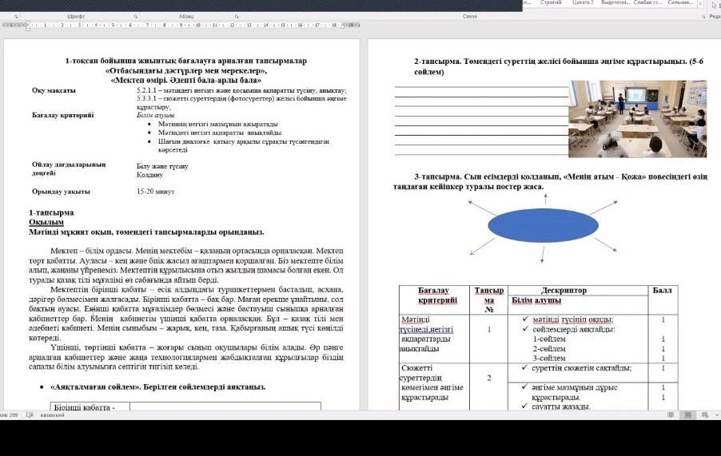721x456 pixels.
Task: Apply the Цитата 2 style
Action: (x=581, y=3)
